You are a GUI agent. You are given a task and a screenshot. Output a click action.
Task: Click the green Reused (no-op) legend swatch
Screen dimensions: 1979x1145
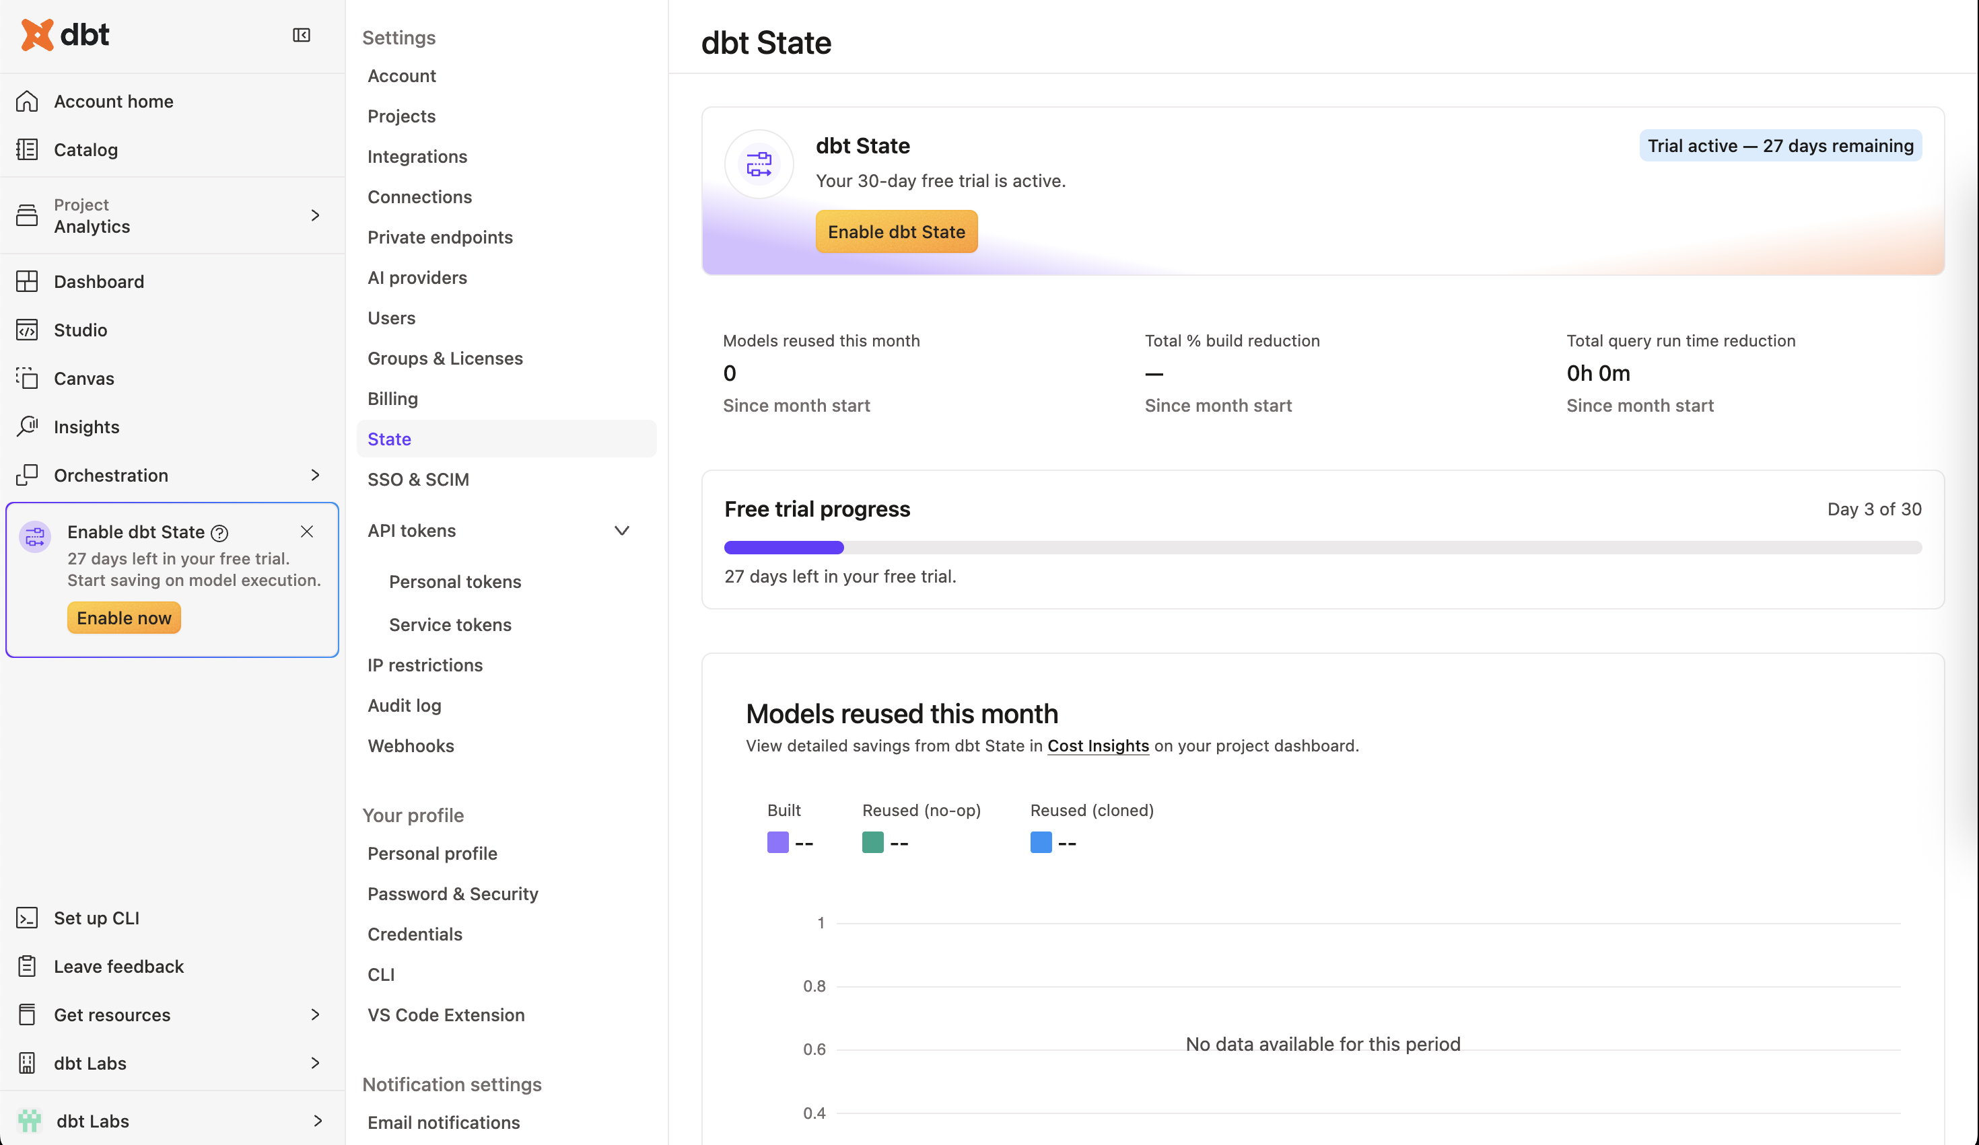(872, 843)
